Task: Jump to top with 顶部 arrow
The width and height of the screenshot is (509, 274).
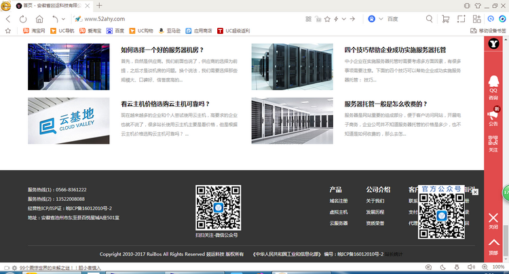Action: (493, 247)
